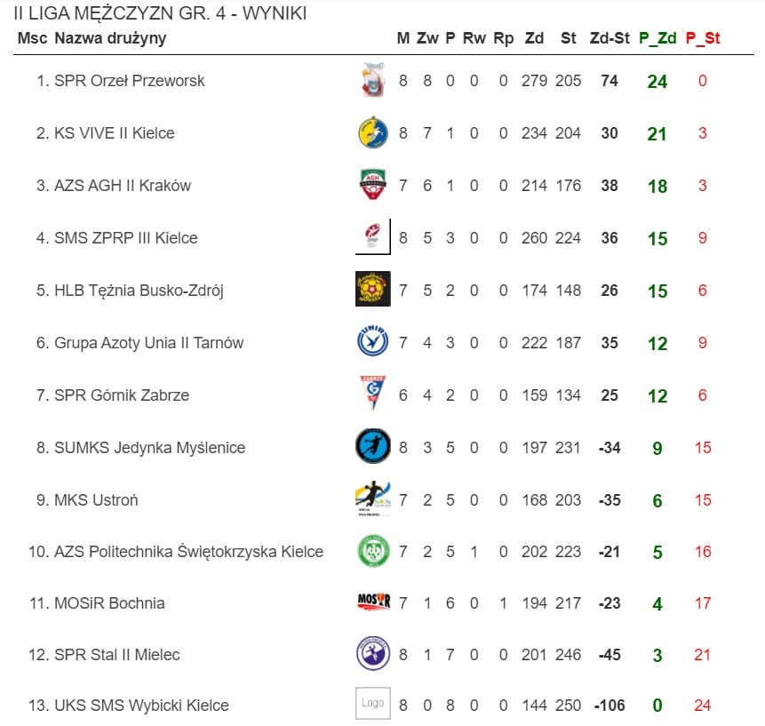Click the P_St column header
The height and width of the screenshot is (726, 765).
pos(702,38)
